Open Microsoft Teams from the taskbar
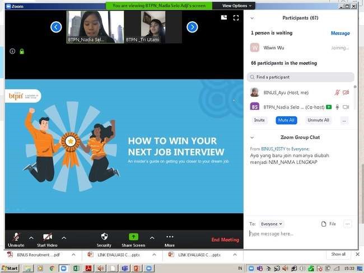This screenshot has height=273, width=364. (x=125, y=269)
